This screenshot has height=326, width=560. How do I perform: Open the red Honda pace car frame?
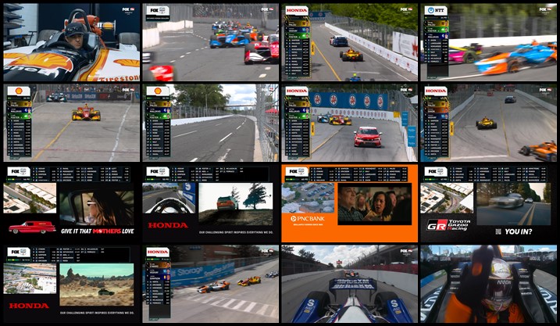(x=349, y=123)
